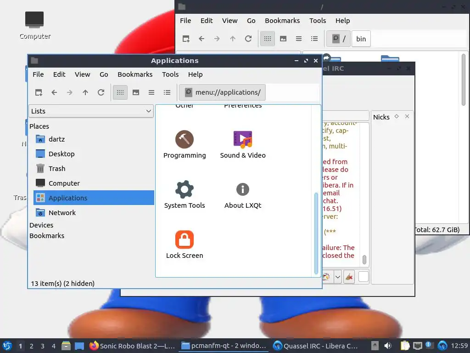Enable compact view in root folder window
470x353 pixels.
(x=298, y=39)
